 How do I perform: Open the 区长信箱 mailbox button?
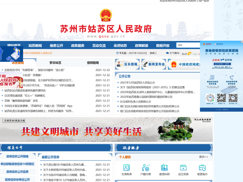127,64
